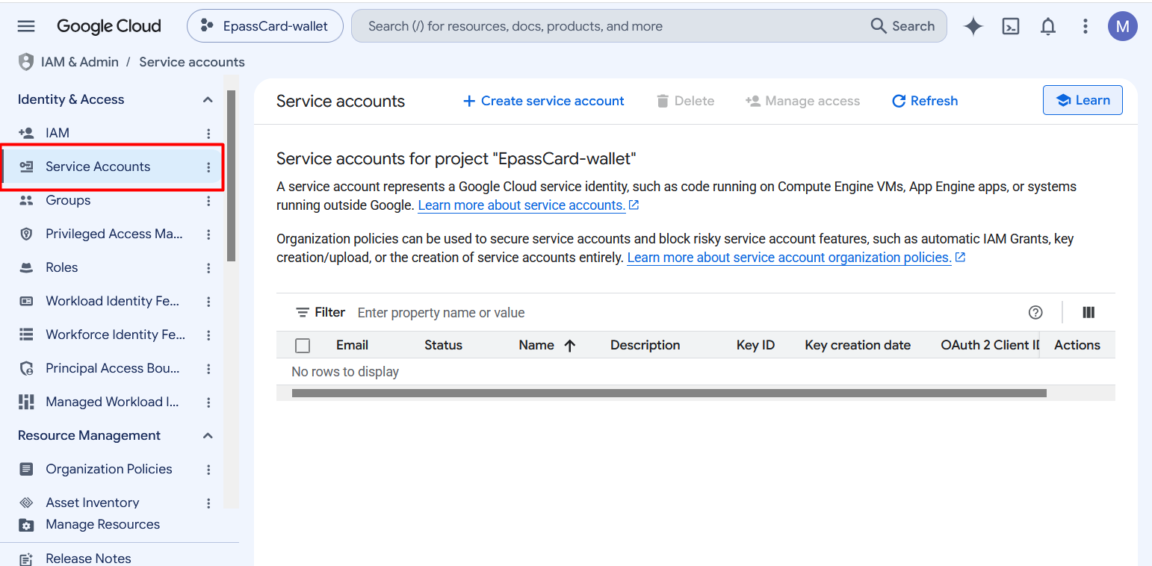Click the table horizontal scrollbar

(x=669, y=393)
